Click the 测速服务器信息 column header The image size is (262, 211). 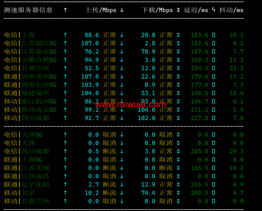click(x=28, y=10)
